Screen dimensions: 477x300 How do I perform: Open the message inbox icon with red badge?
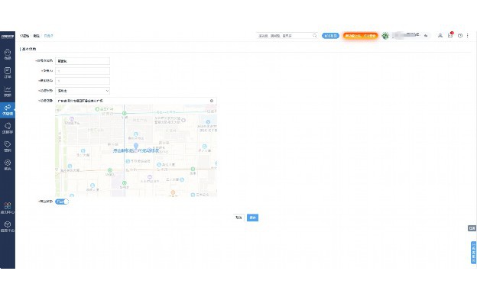450,35
